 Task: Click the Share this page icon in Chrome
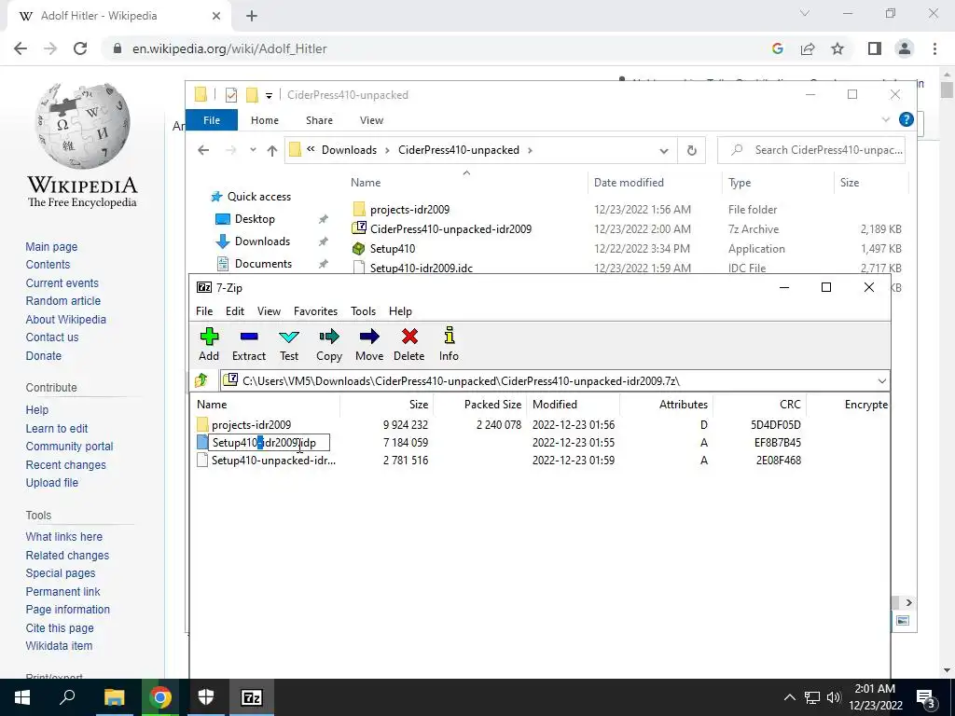[x=808, y=48]
